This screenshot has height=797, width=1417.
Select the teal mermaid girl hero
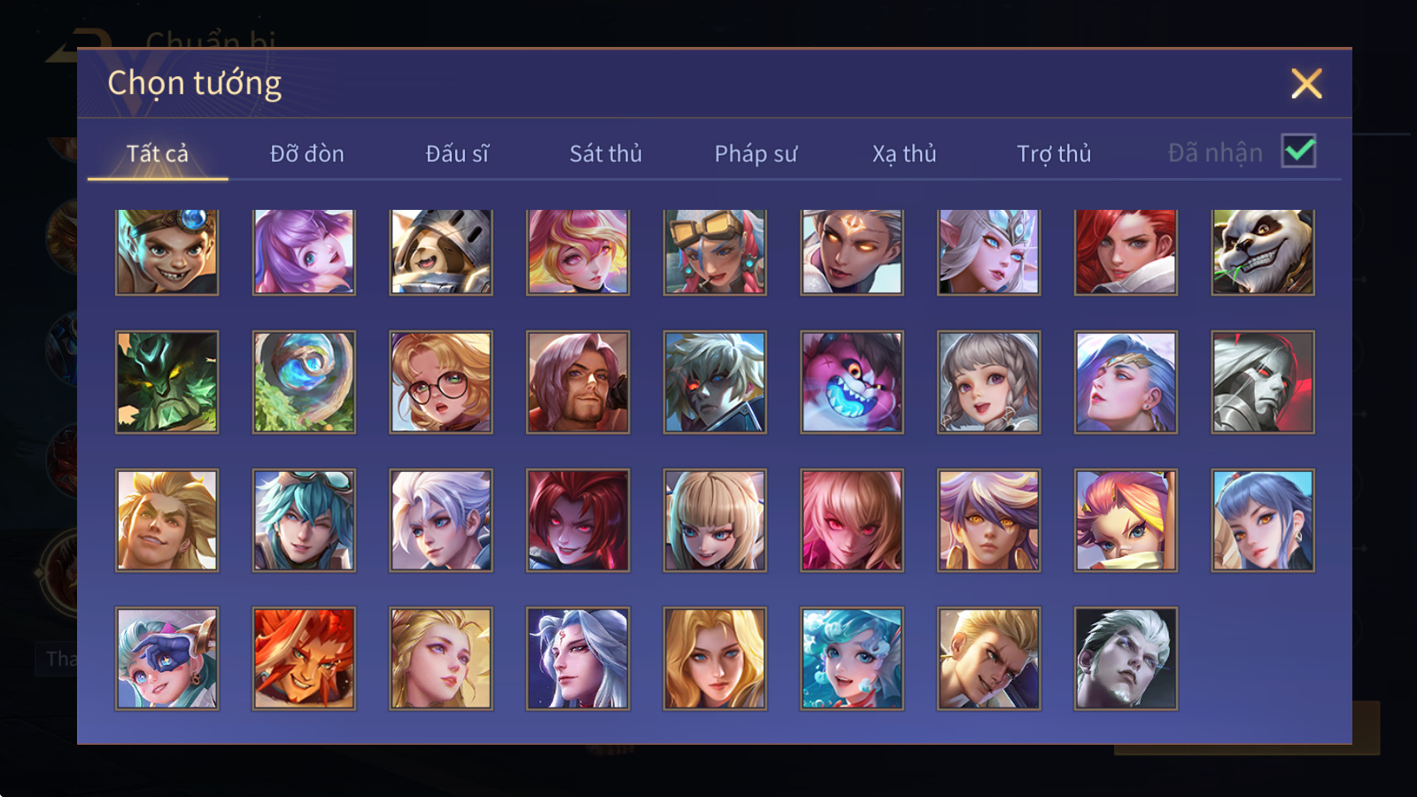pos(852,658)
